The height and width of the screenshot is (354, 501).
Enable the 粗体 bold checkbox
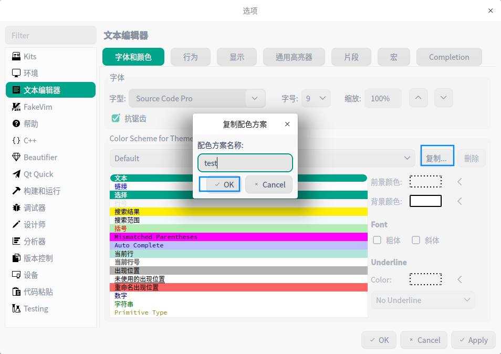(377, 240)
